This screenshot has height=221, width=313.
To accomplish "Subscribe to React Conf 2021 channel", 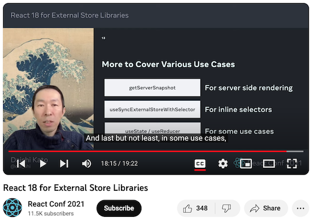I will (x=119, y=208).
